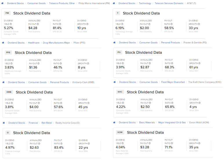Screen dimensions: 224x161
Task: Select the $2.50 annualized payout value
Action: click(x=145, y=107)
